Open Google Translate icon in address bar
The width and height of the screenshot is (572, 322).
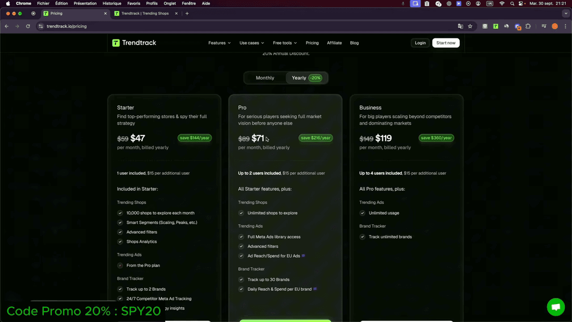[459, 26]
